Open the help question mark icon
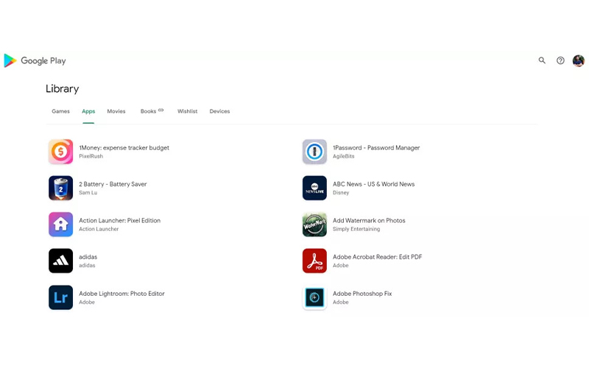The image size is (589, 368). click(560, 60)
